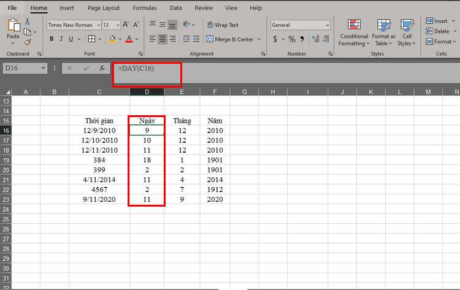The width and height of the screenshot is (460, 290).
Task: Apply yellow fill color bucket
Action: pyautogui.click(x=112, y=39)
